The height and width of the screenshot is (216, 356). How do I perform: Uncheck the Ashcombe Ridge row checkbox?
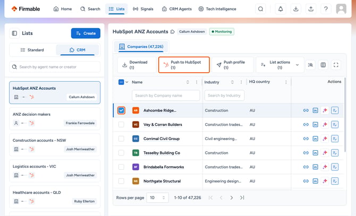point(121,110)
